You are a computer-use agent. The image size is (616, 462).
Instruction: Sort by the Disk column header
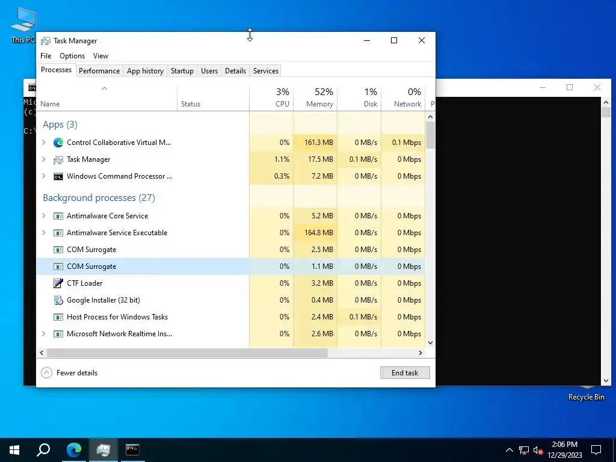(x=360, y=98)
